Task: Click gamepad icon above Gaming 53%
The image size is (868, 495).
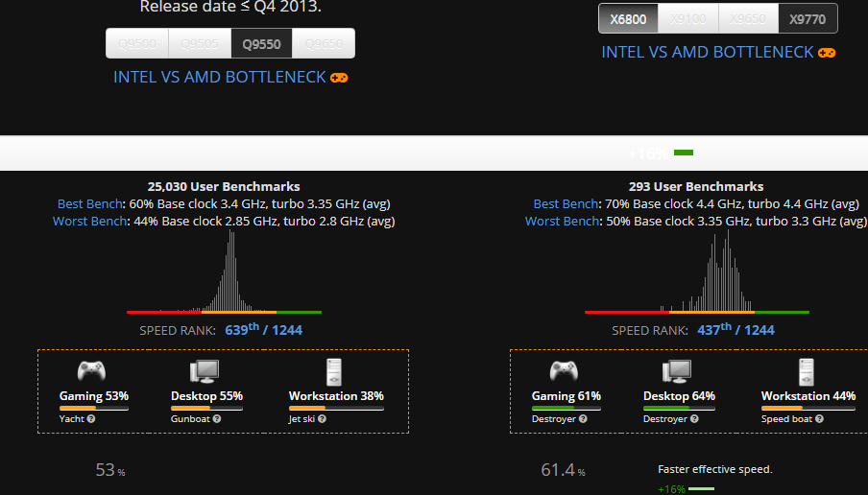Action: click(91, 370)
